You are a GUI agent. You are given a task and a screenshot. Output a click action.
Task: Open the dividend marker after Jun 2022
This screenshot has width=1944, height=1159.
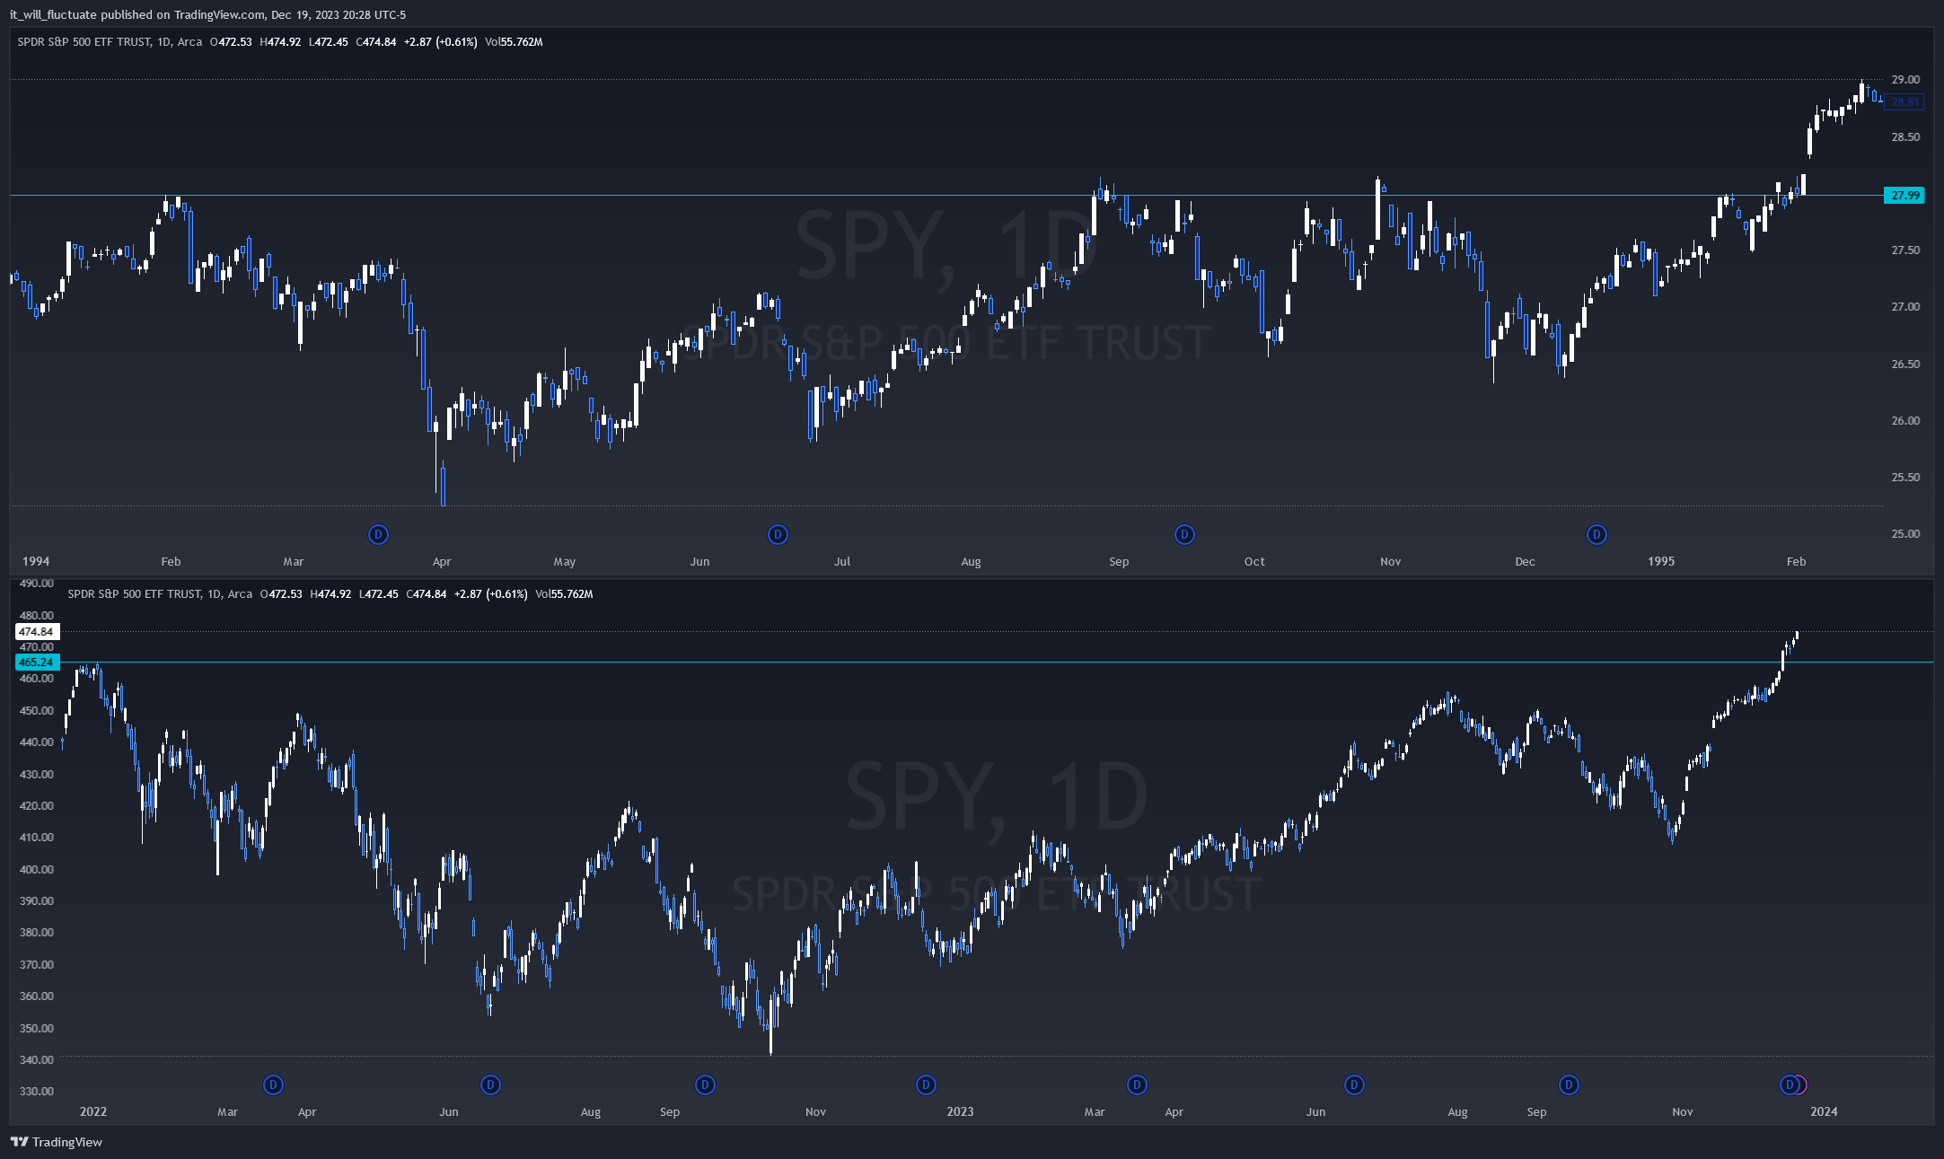[x=490, y=1084]
